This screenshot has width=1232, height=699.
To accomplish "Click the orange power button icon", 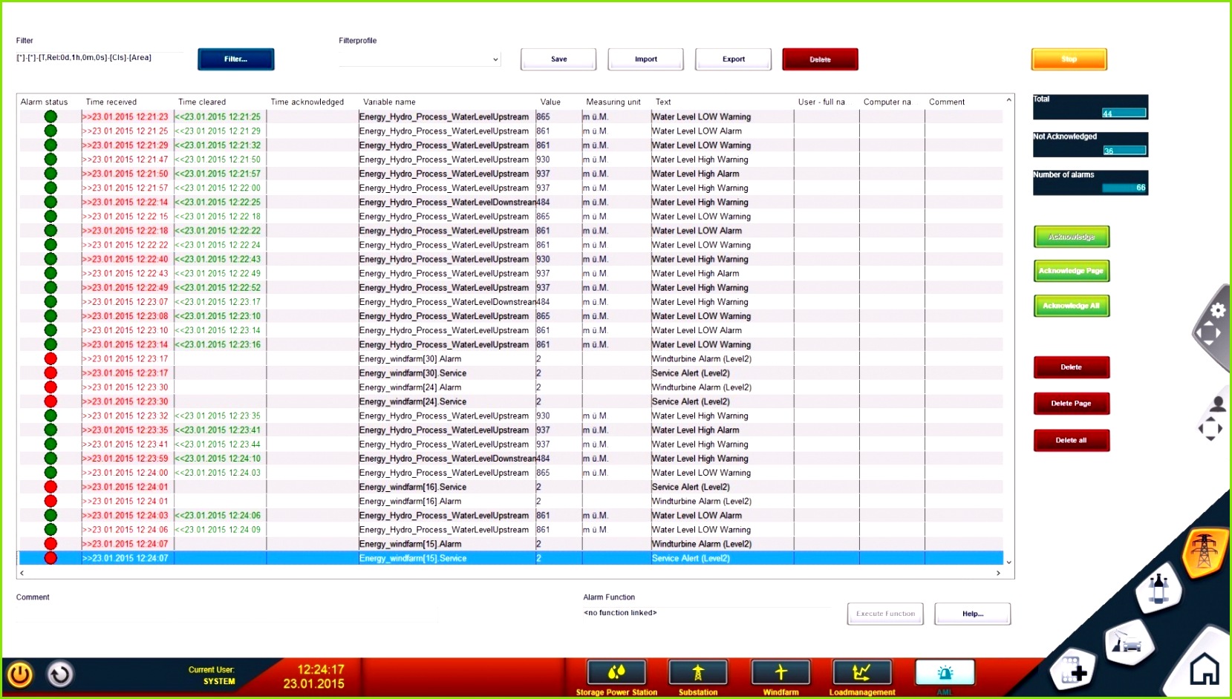I will [20, 674].
